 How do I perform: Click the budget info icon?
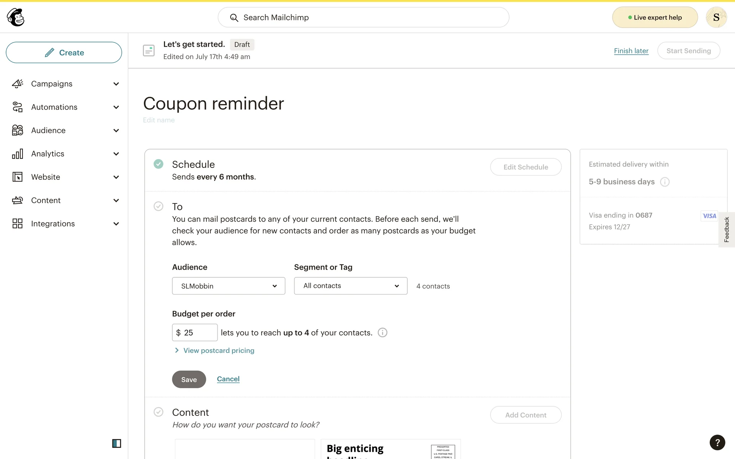click(382, 333)
